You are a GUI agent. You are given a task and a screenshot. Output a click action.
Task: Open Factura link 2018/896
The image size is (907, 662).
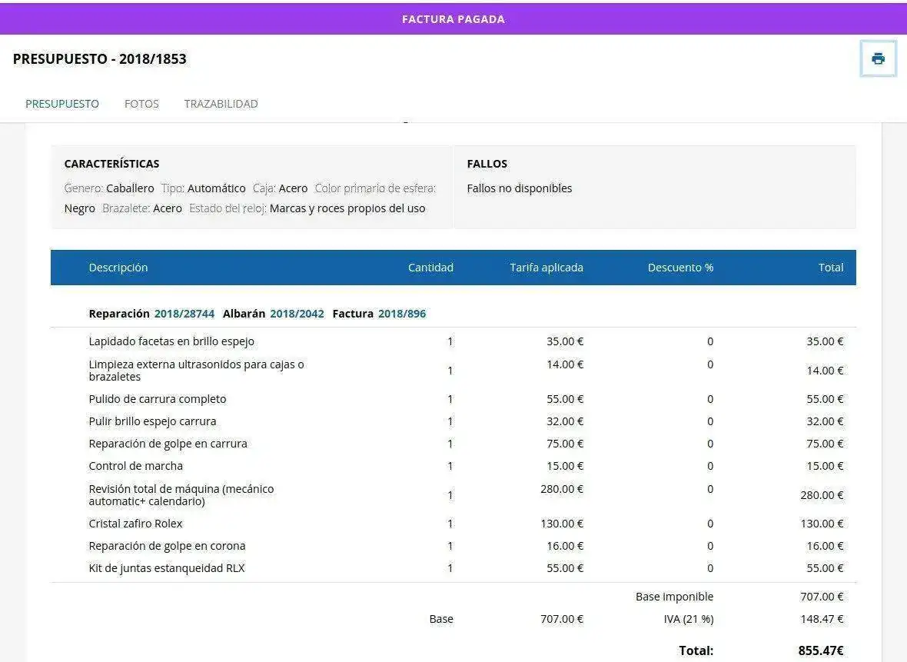click(x=401, y=314)
